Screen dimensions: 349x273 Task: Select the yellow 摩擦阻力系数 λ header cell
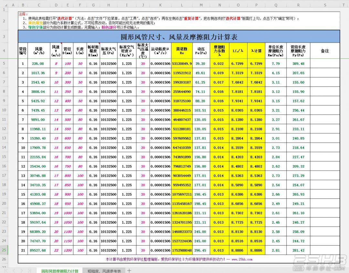(x=219, y=51)
